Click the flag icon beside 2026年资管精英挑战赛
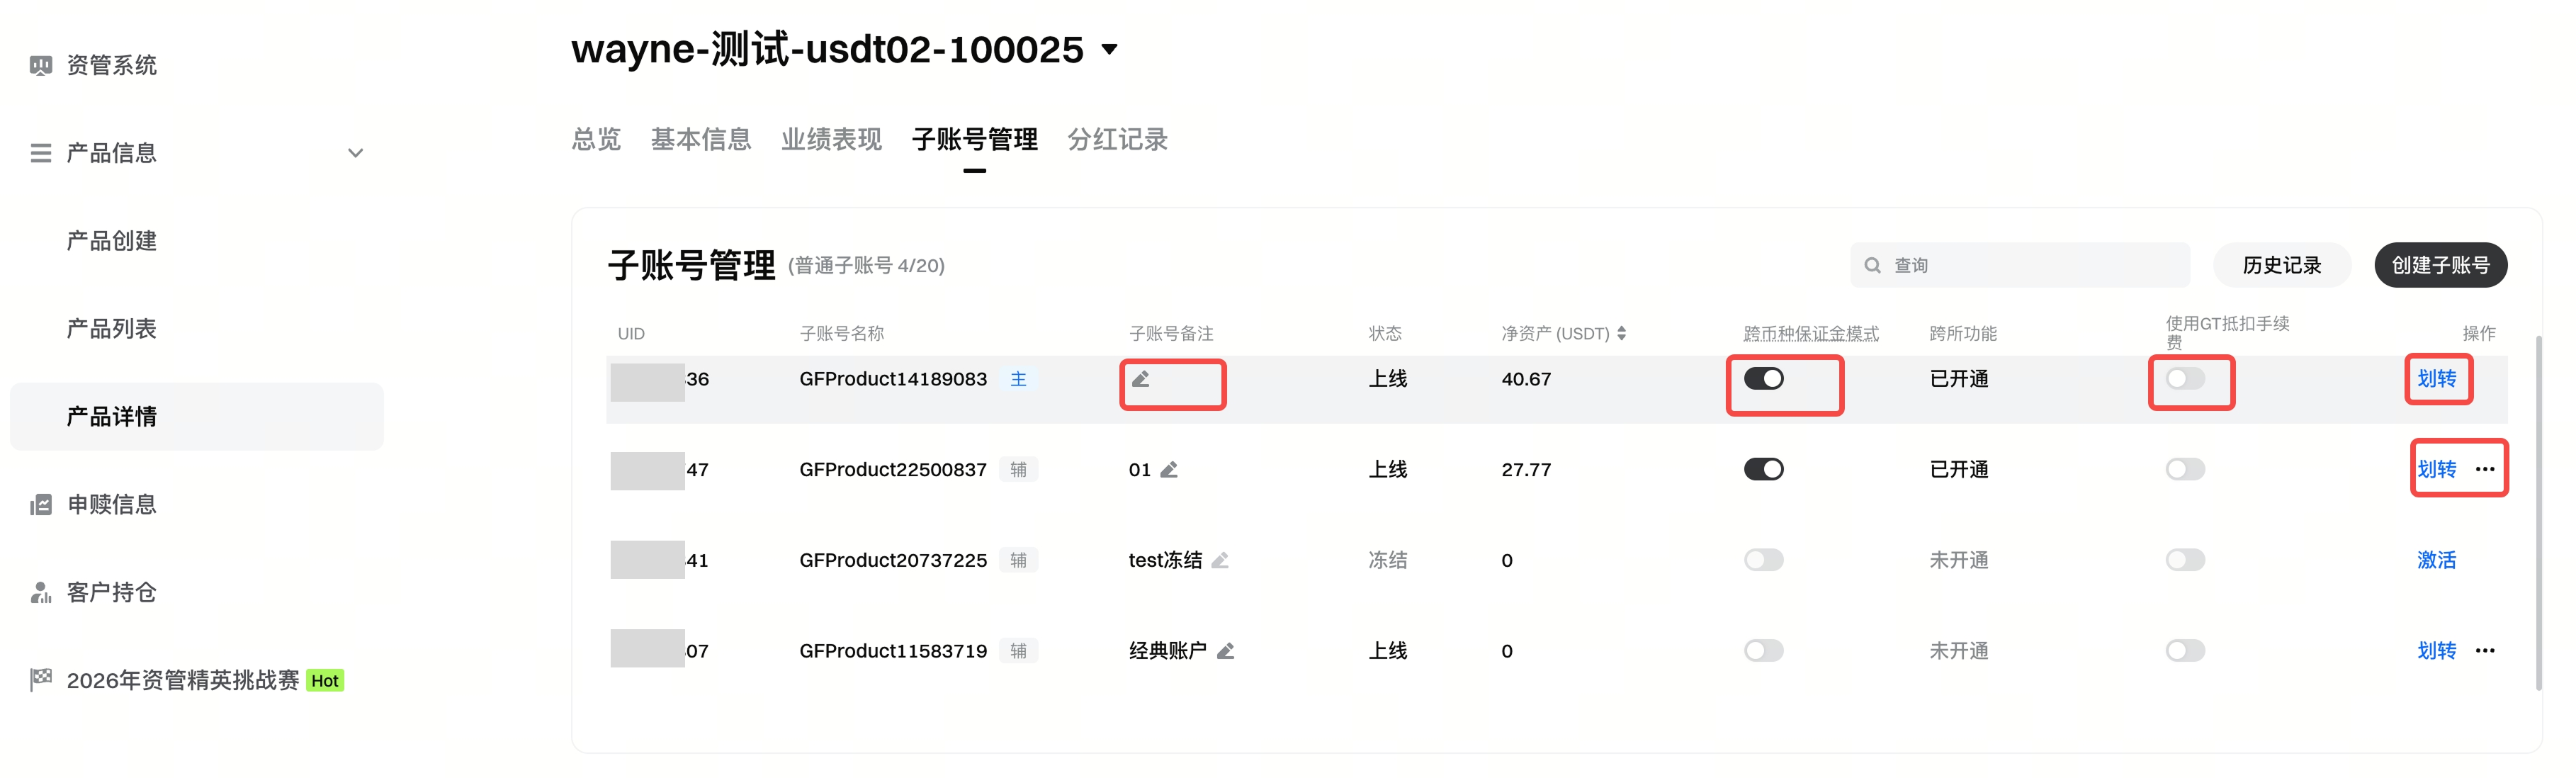 40,680
